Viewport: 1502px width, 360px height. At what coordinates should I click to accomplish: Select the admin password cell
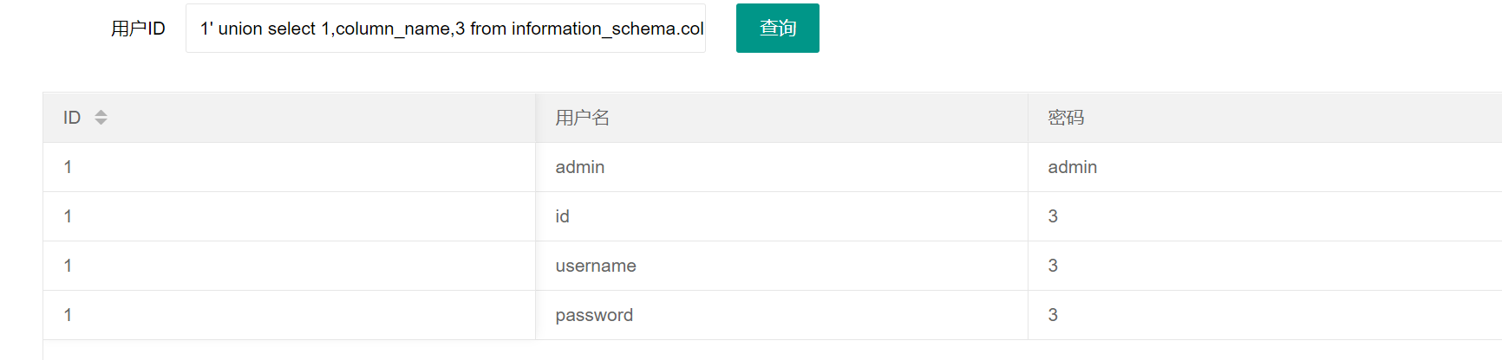point(1265,167)
